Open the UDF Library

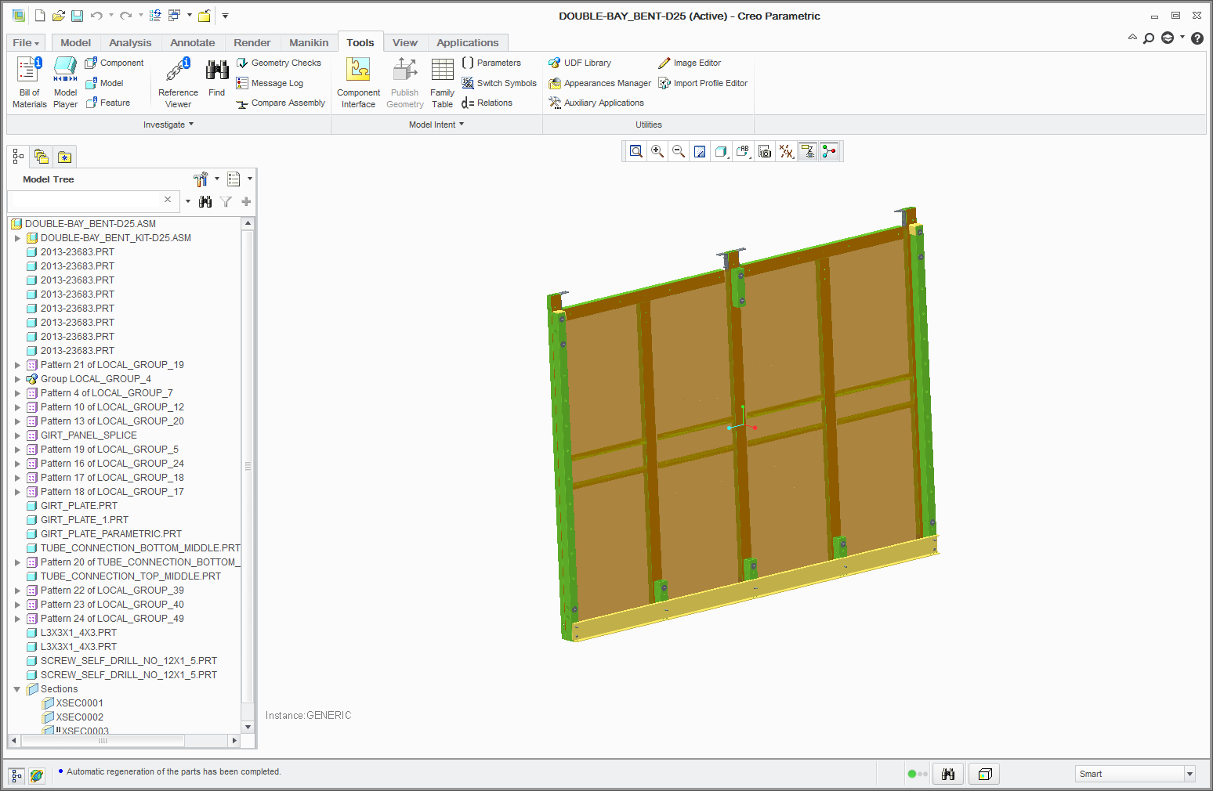tap(580, 63)
